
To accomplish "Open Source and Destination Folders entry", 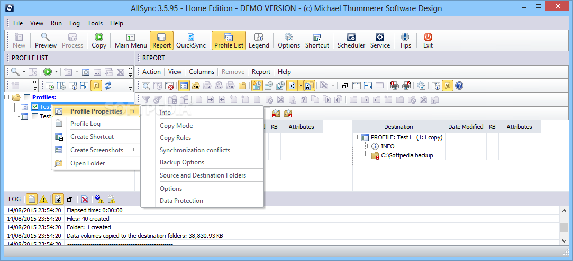I will coord(202,175).
